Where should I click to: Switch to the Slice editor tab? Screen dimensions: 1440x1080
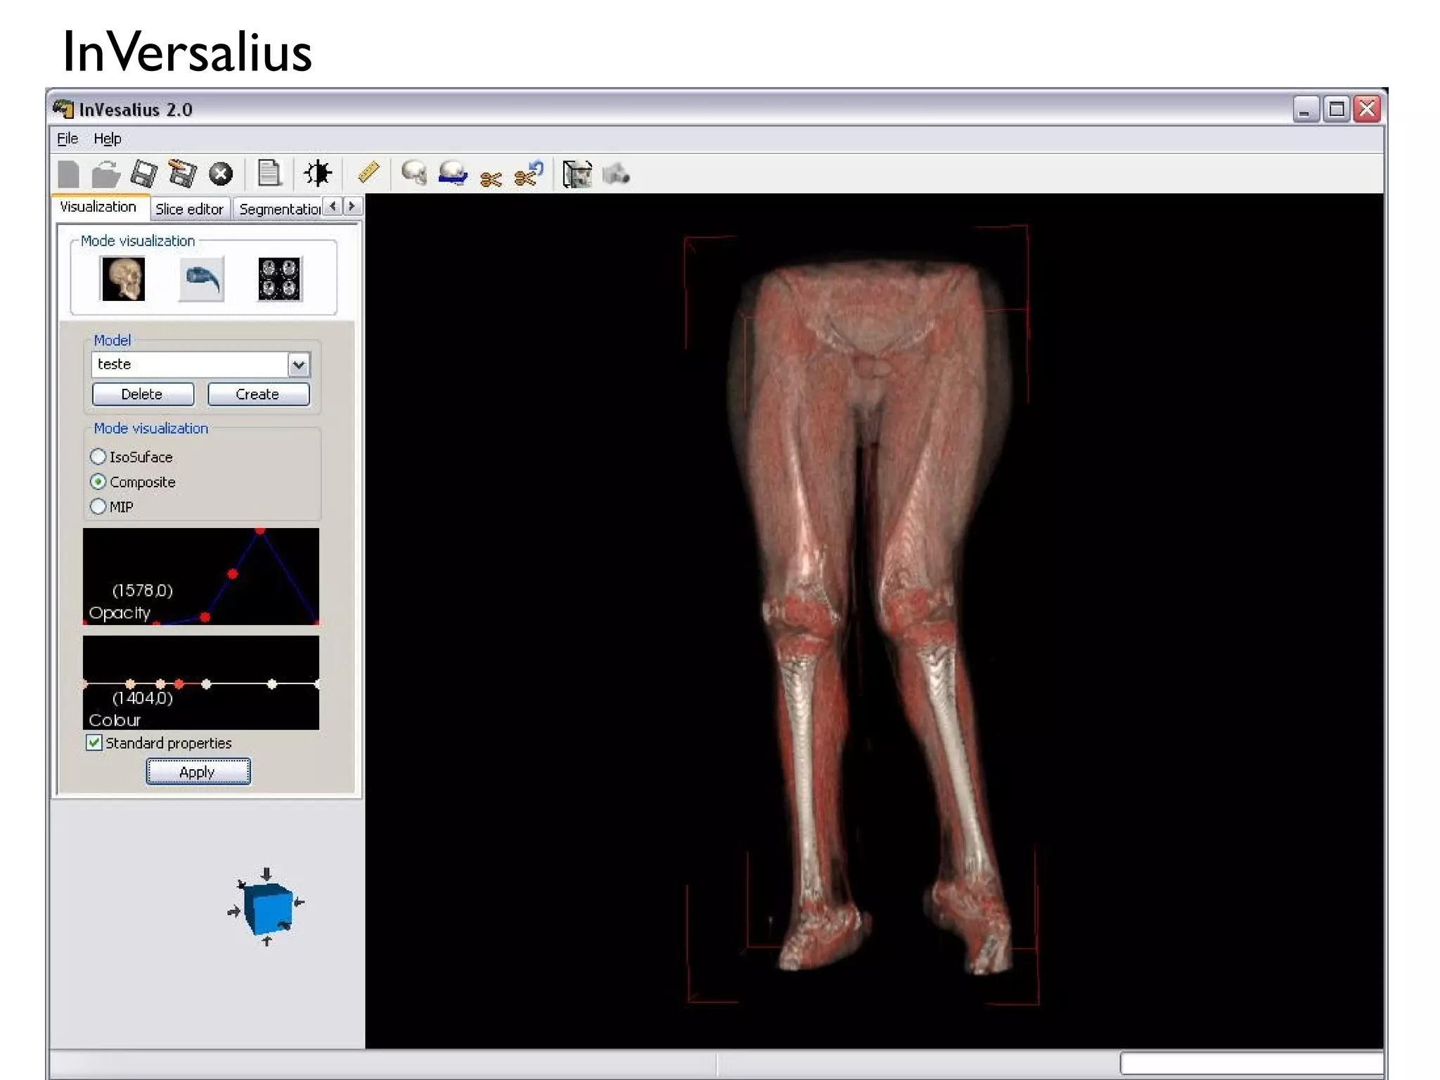188,209
